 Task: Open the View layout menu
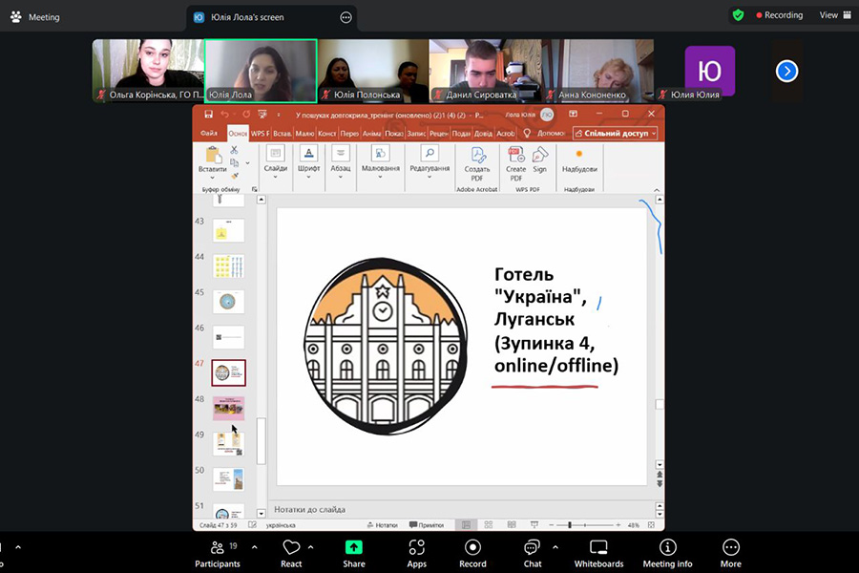tap(833, 15)
